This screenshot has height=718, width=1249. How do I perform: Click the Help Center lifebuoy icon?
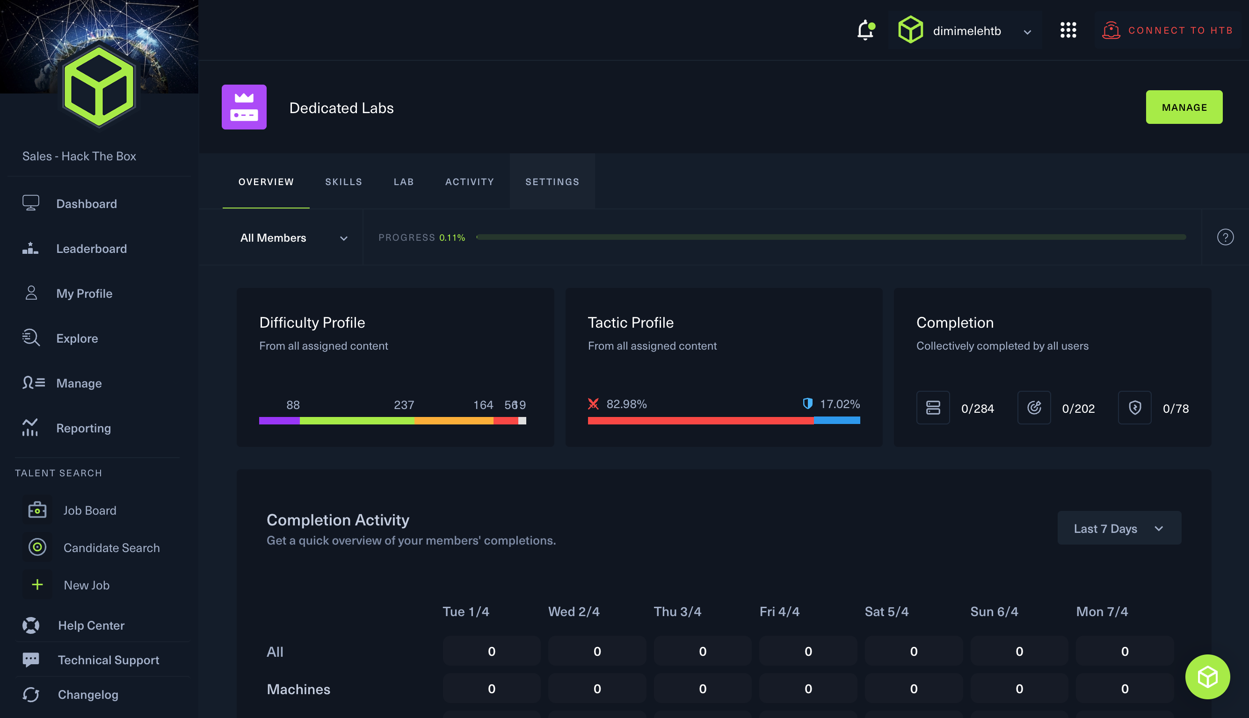coord(30,625)
